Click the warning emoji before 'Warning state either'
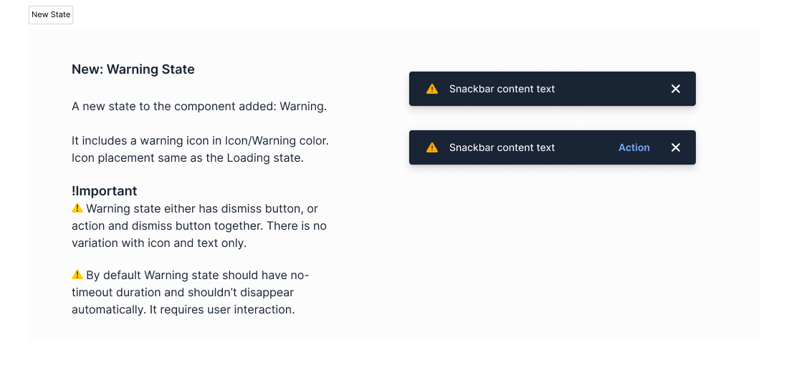Image resolution: width=789 pixels, height=370 pixels. click(77, 208)
